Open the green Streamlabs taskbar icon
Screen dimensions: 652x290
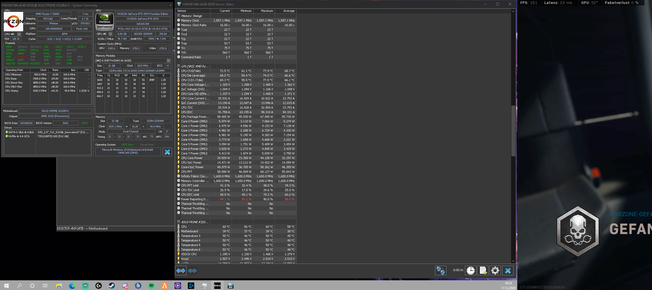[x=85, y=286]
